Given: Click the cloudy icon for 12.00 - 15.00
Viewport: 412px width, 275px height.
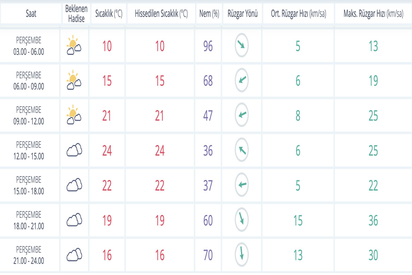Looking at the screenshot, I should coord(74,150).
